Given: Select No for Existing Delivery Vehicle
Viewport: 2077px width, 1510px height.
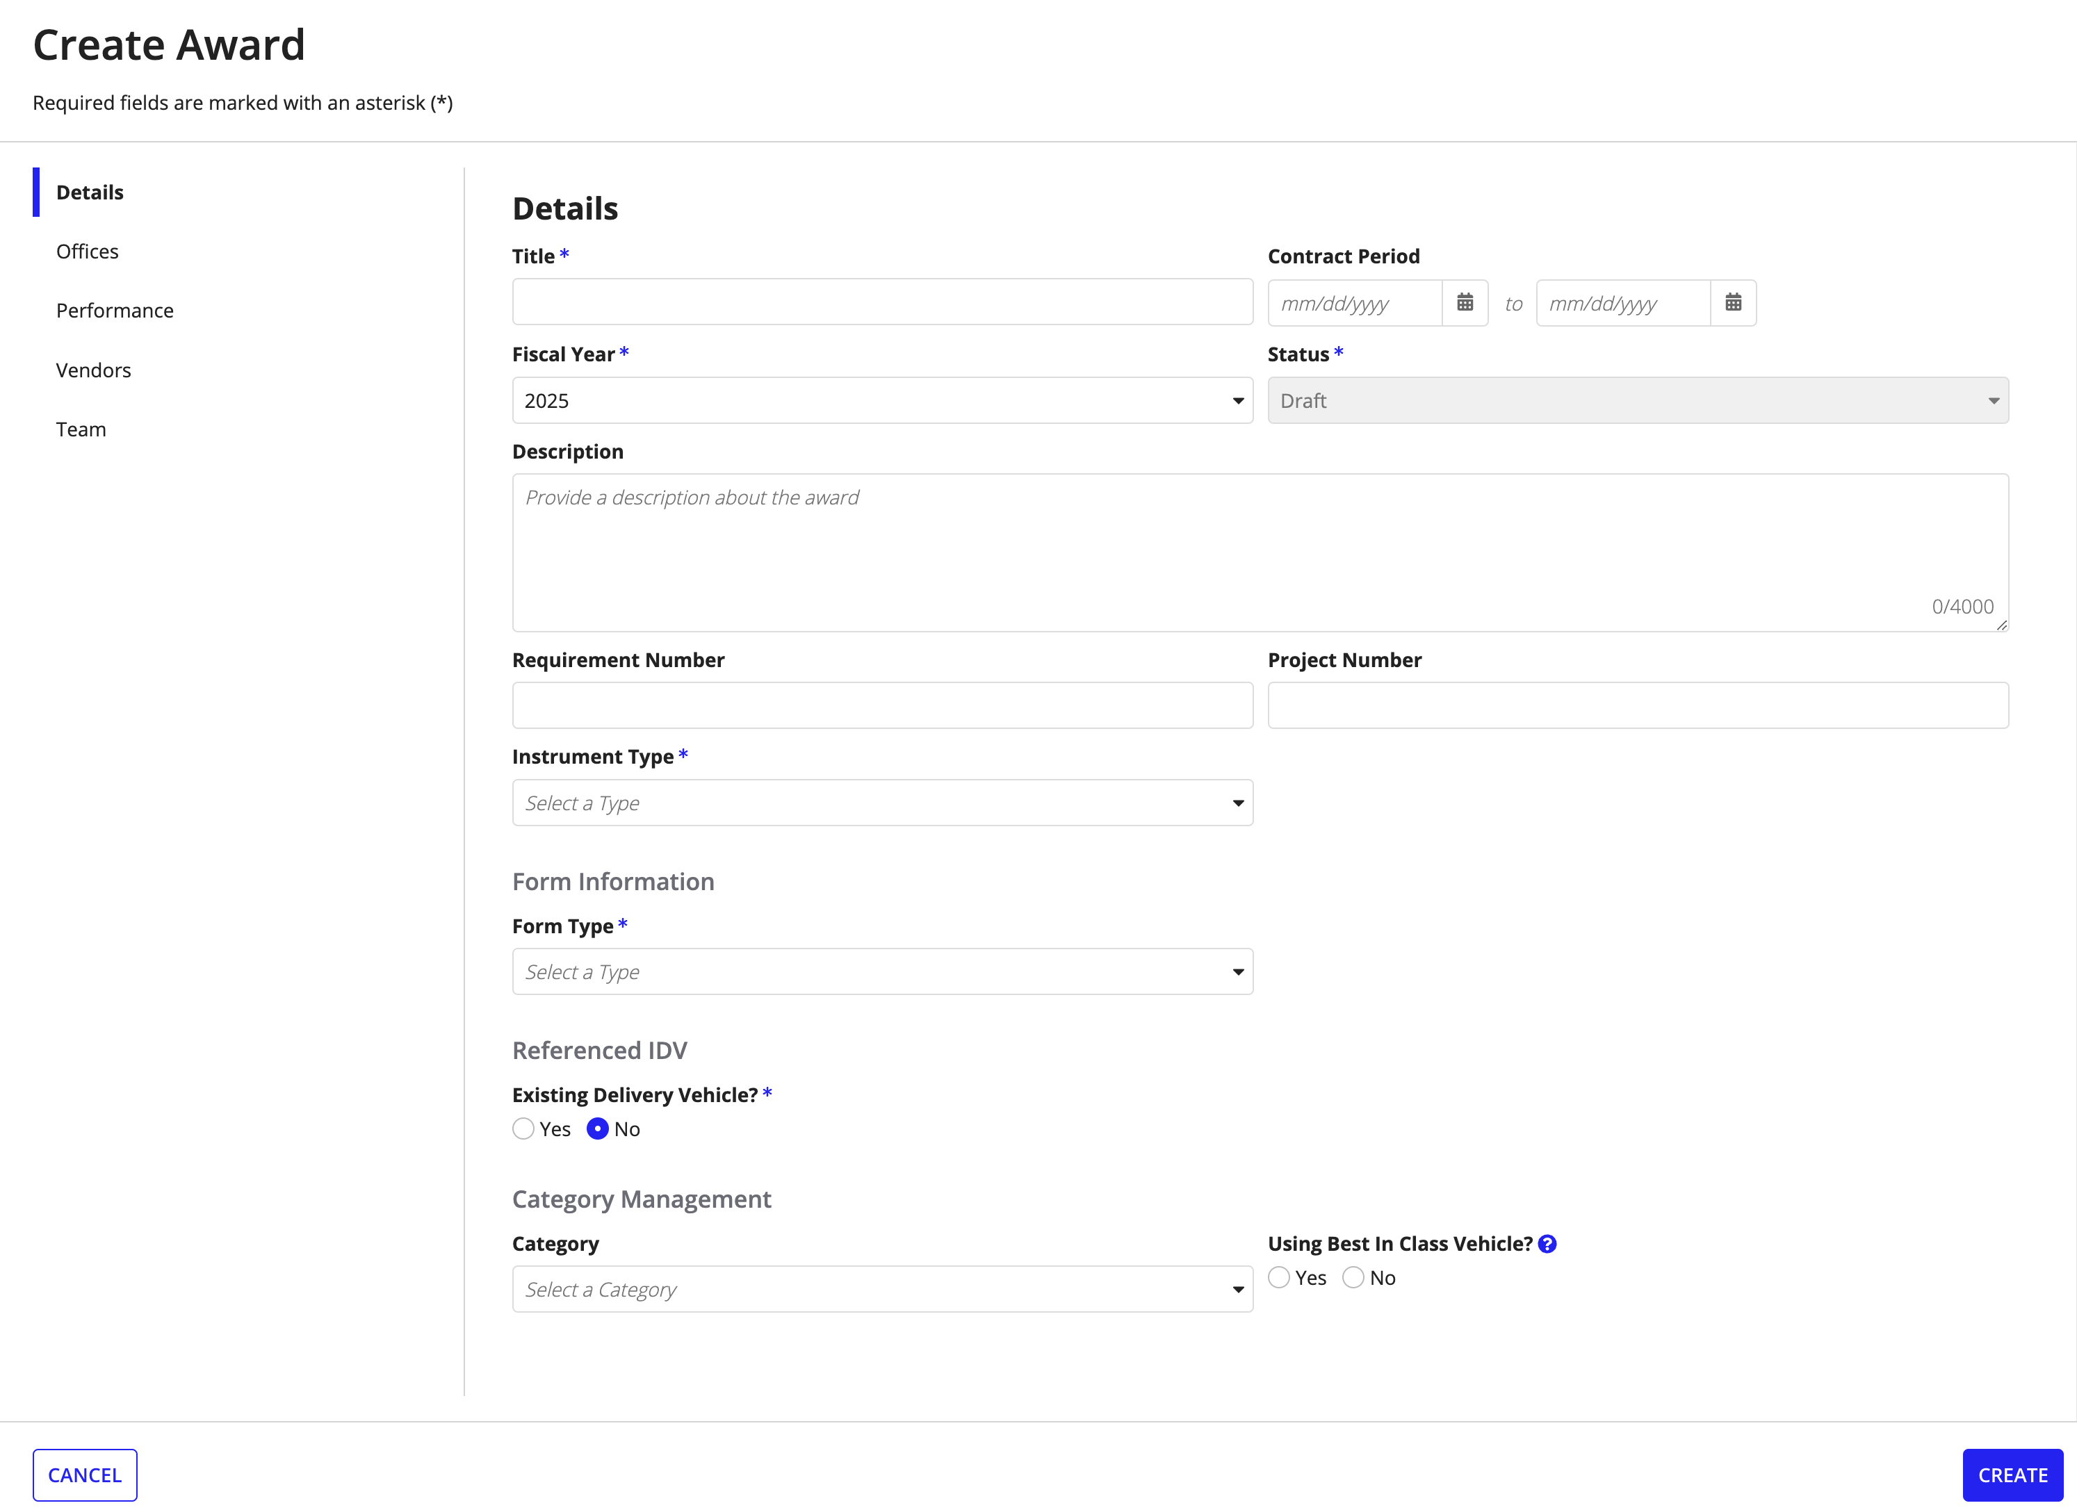Looking at the screenshot, I should (596, 1128).
